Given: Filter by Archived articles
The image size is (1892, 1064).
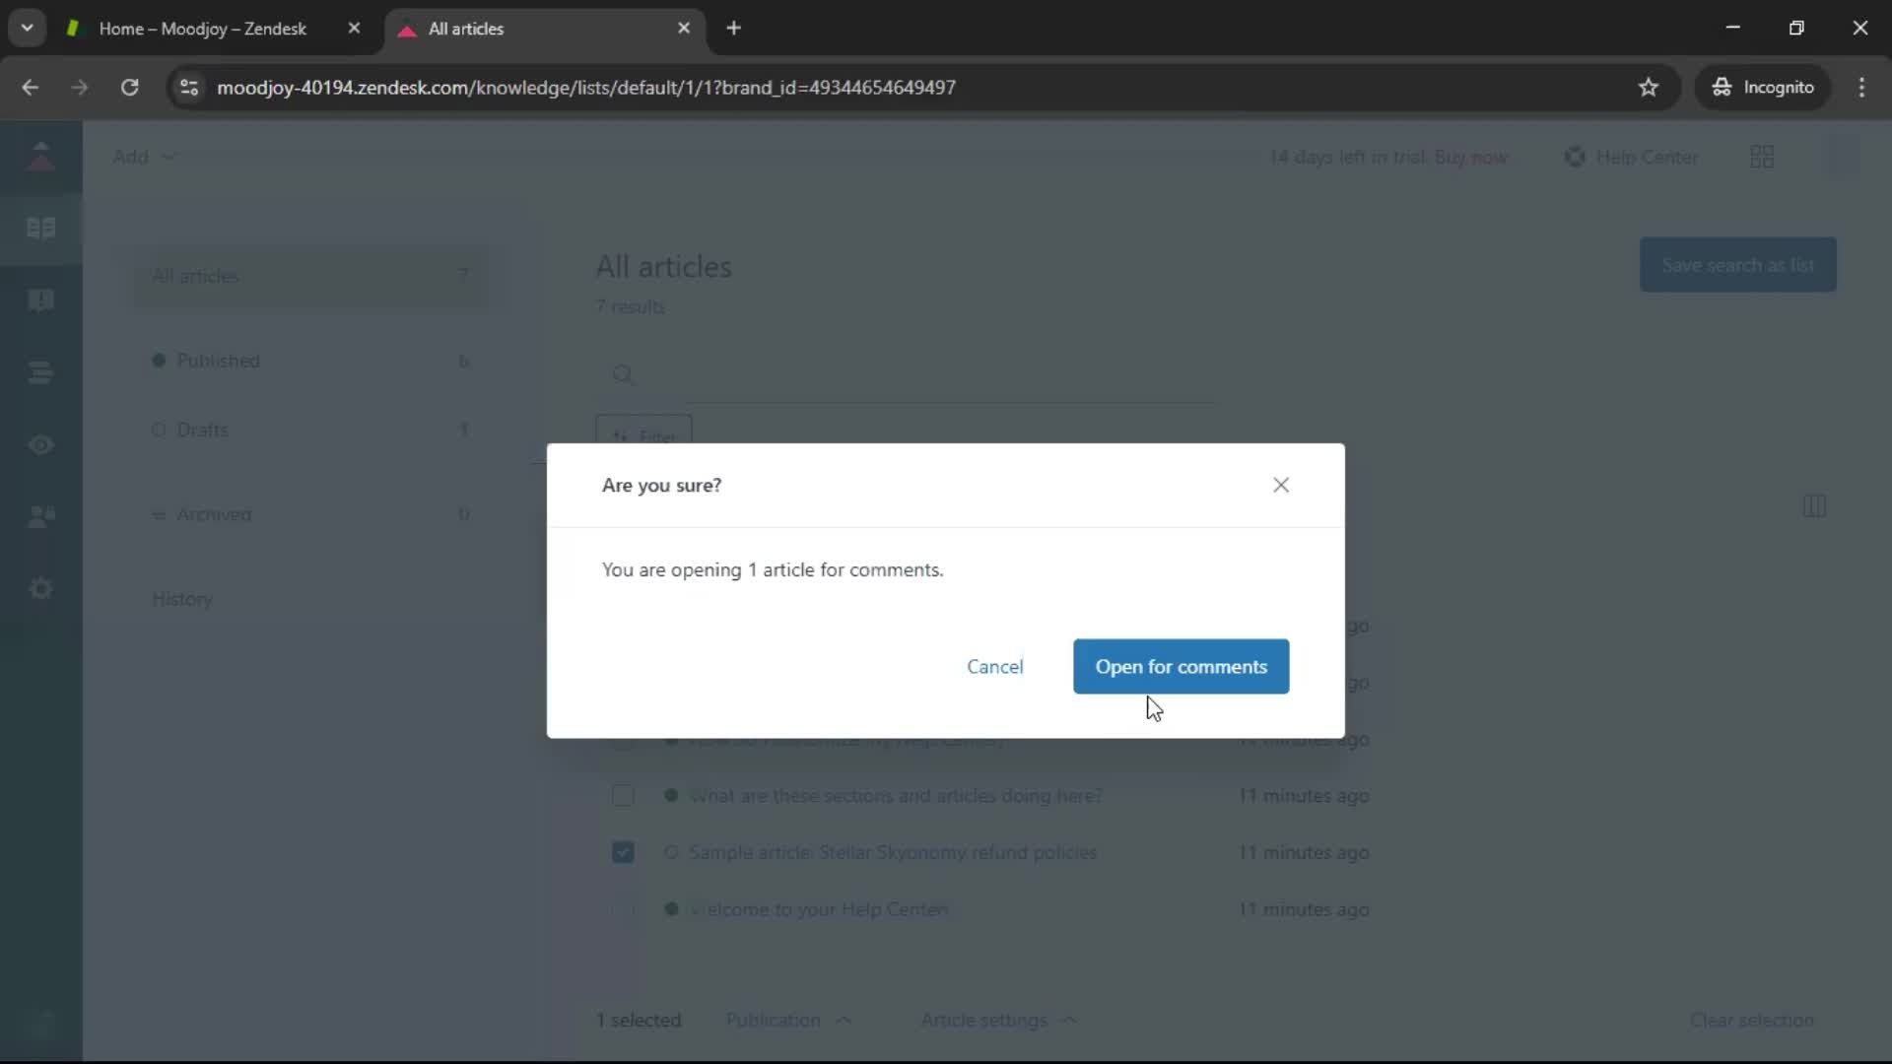Looking at the screenshot, I should coord(310,514).
